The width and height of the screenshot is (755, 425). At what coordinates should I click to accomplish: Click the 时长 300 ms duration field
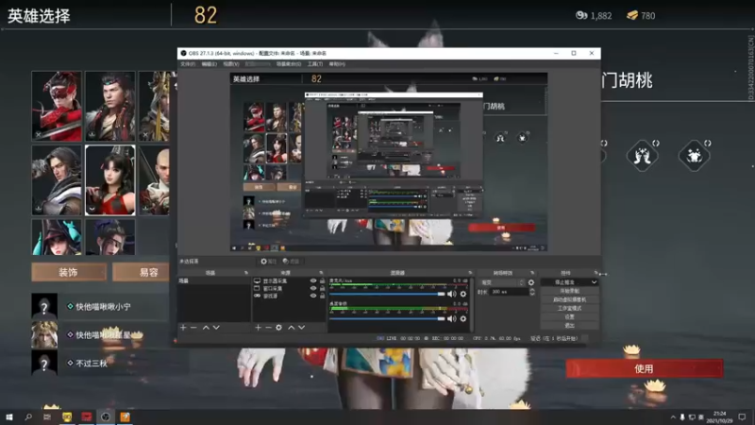[509, 292]
